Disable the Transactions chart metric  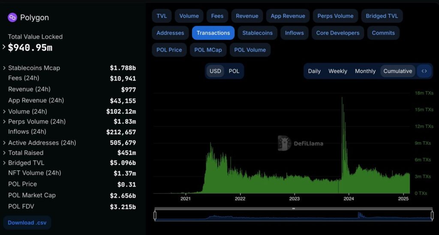pos(213,33)
